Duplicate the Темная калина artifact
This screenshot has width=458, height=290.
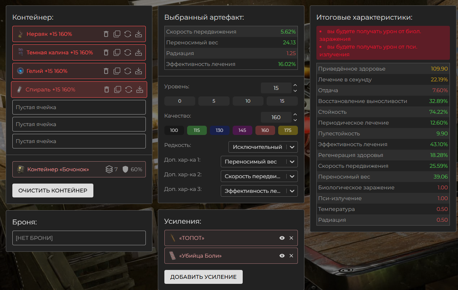(x=117, y=52)
